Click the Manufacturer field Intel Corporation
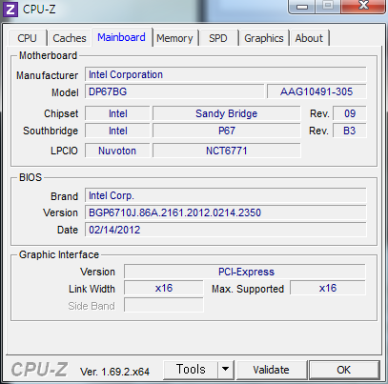 225,74
